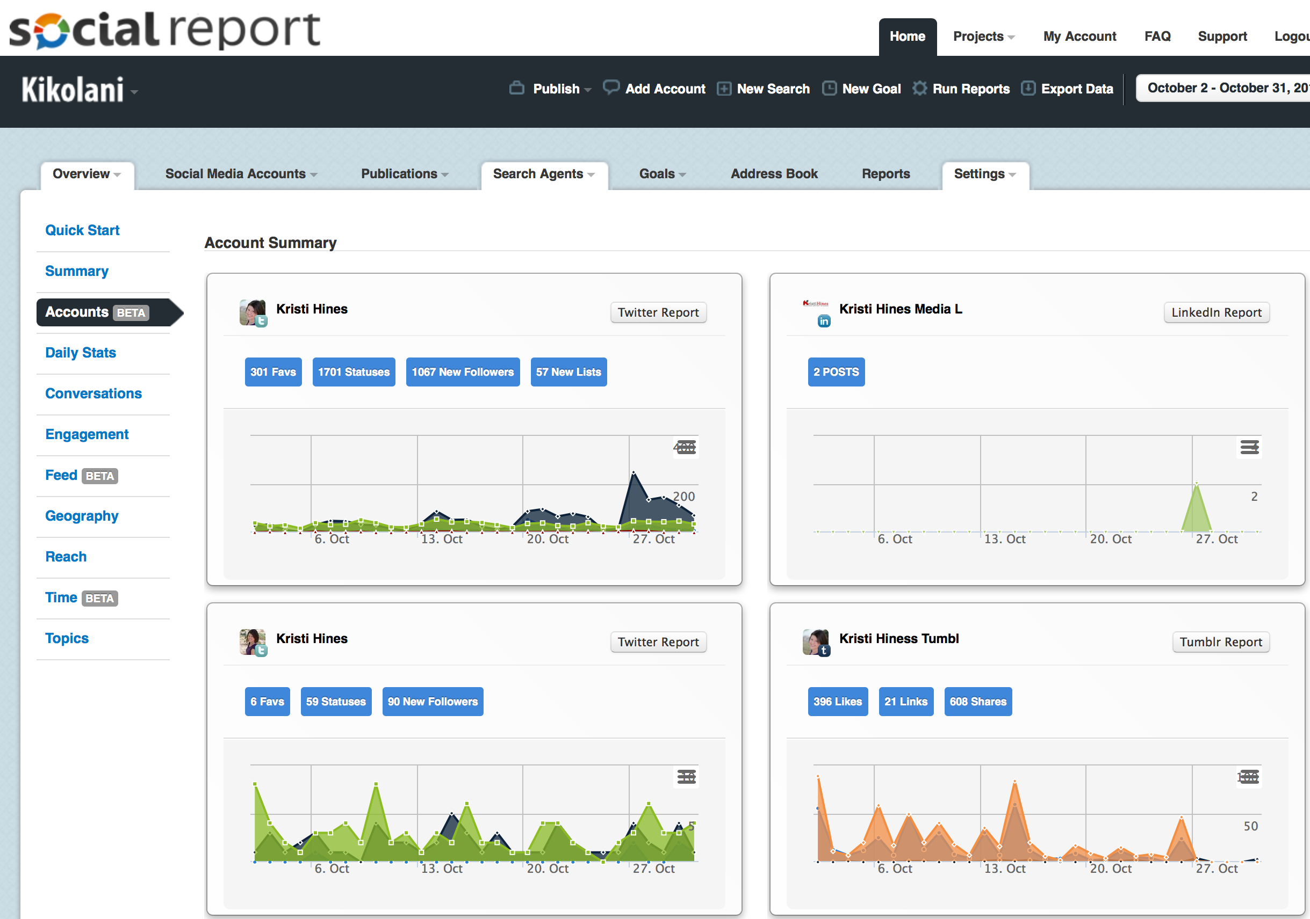Toggle the 1067 New Followers series
The width and height of the screenshot is (1310, 919).
click(463, 371)
